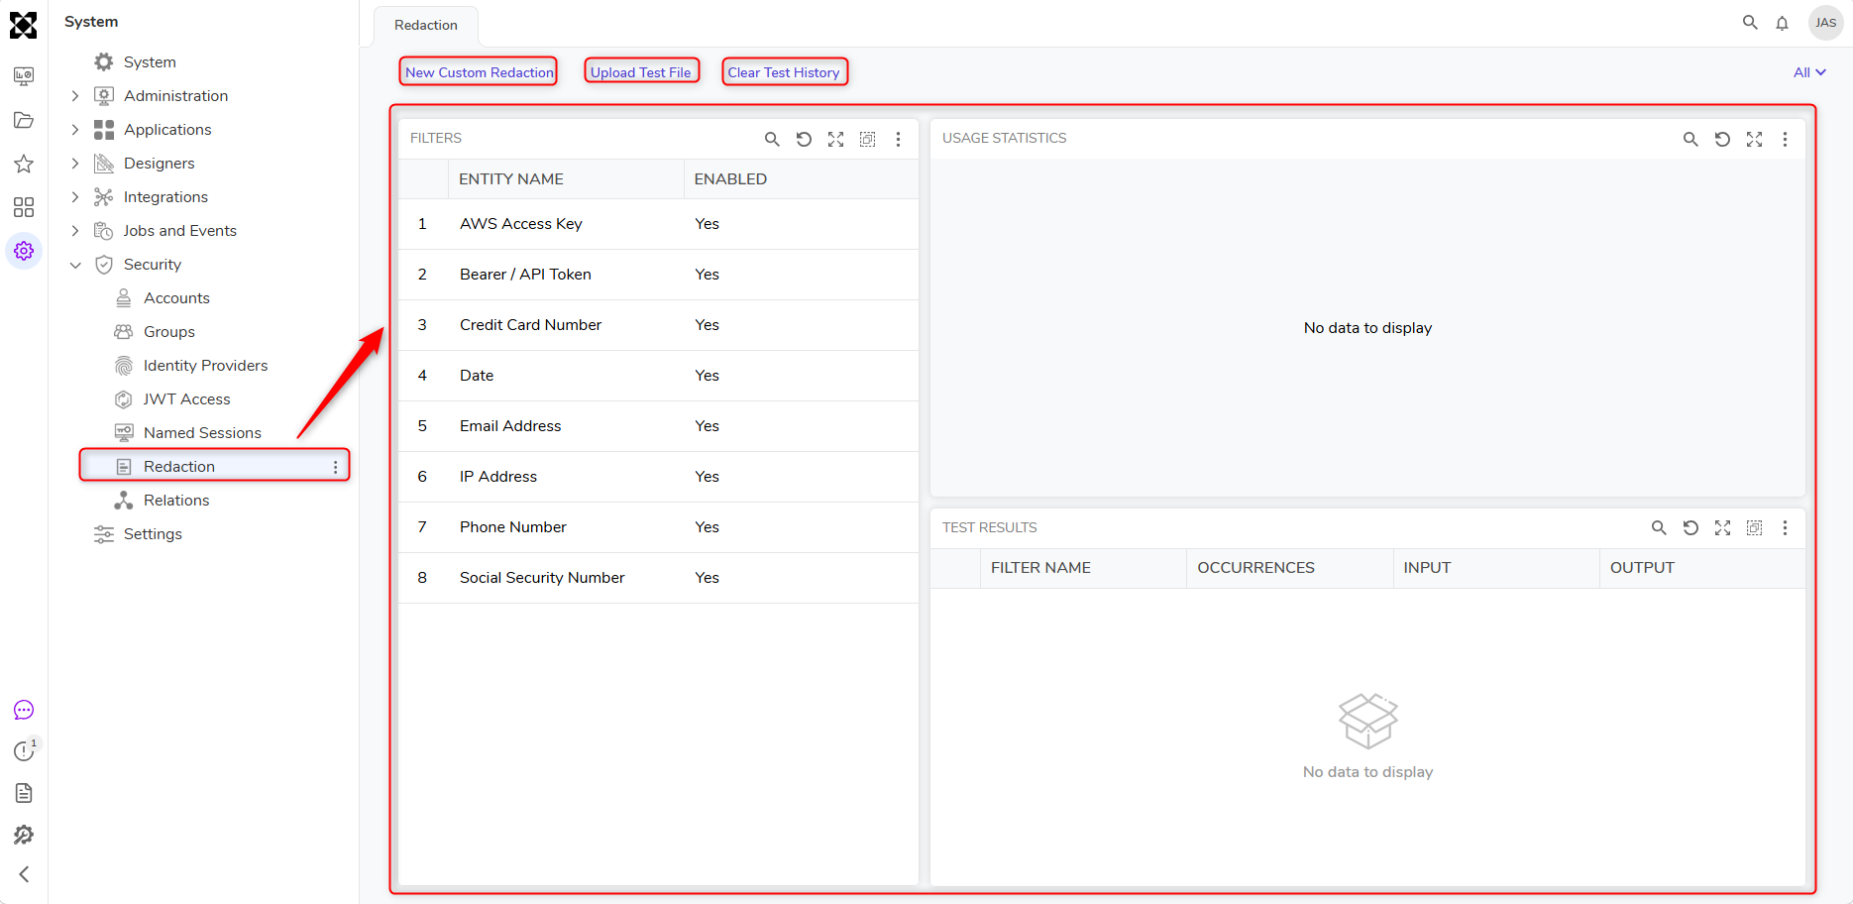Open the All filter dropdown
Image resolution: width=1853 pixels, height=904 pixels.
click(1809, 72)
